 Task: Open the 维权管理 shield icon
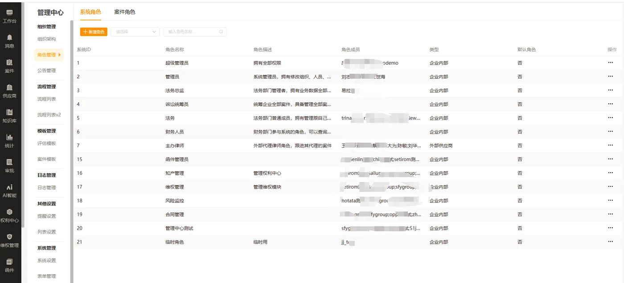tap(9, 237)
